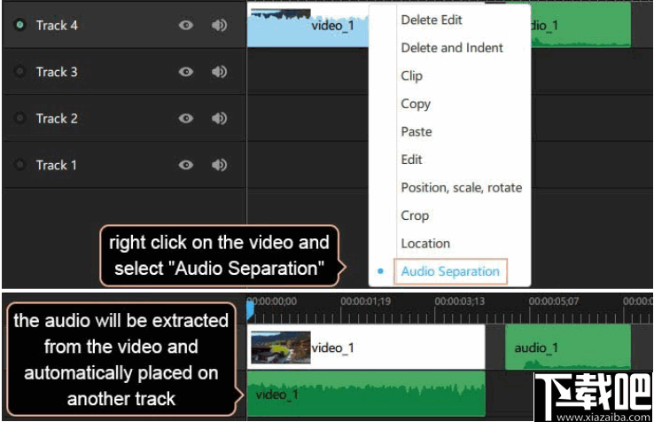This screenshot has height=422, width=654.
Task: Activate Track 1 radio dot
Action: (19, 165)
